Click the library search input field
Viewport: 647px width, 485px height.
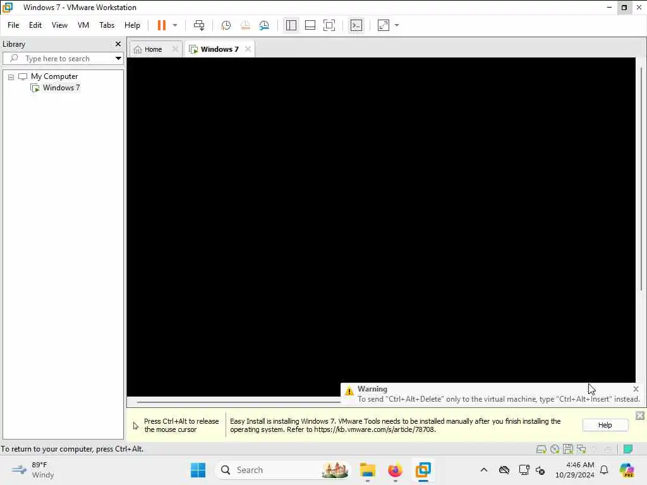[x=57, y=59]
